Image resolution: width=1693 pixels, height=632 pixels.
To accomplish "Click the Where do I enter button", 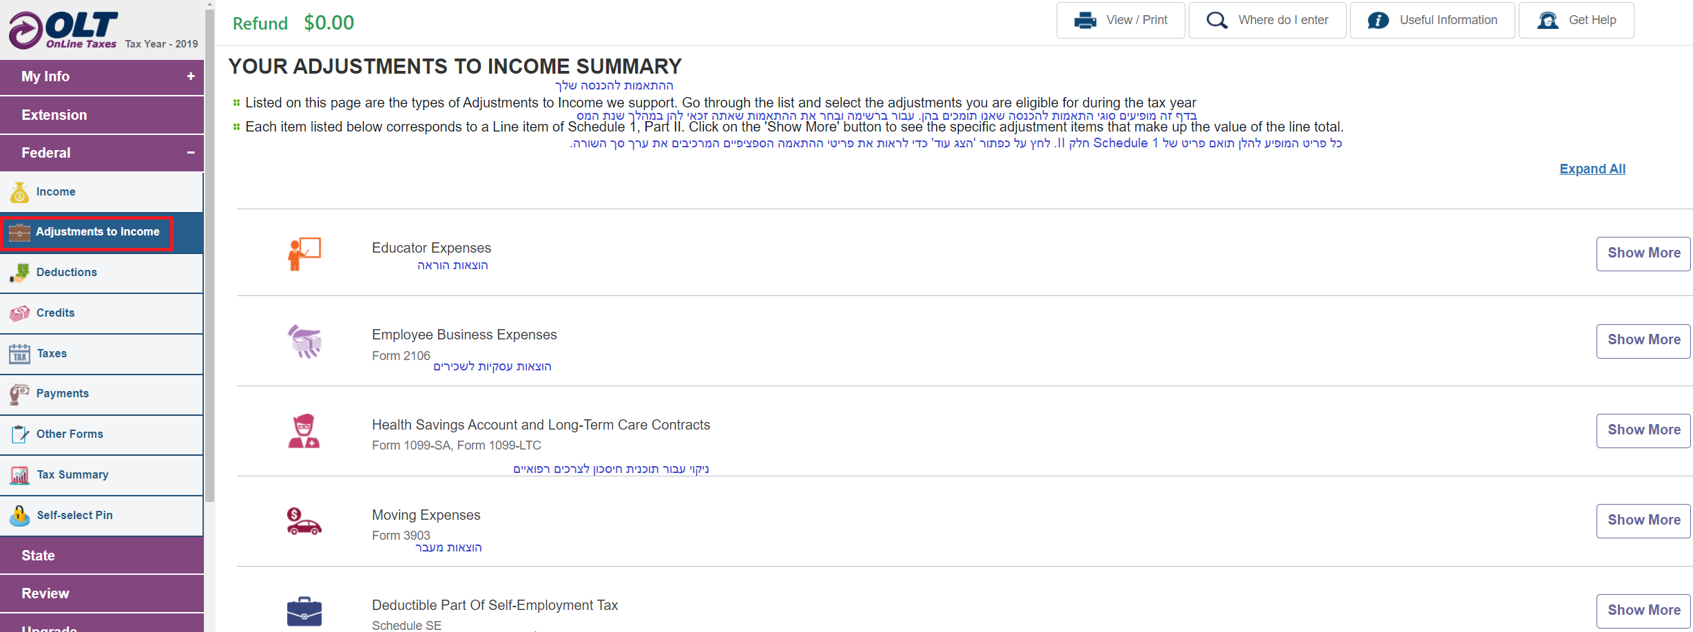I will pyautogui.click(x=1267, y=21).
